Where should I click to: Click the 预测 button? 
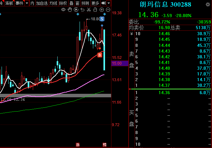(85, 3)
